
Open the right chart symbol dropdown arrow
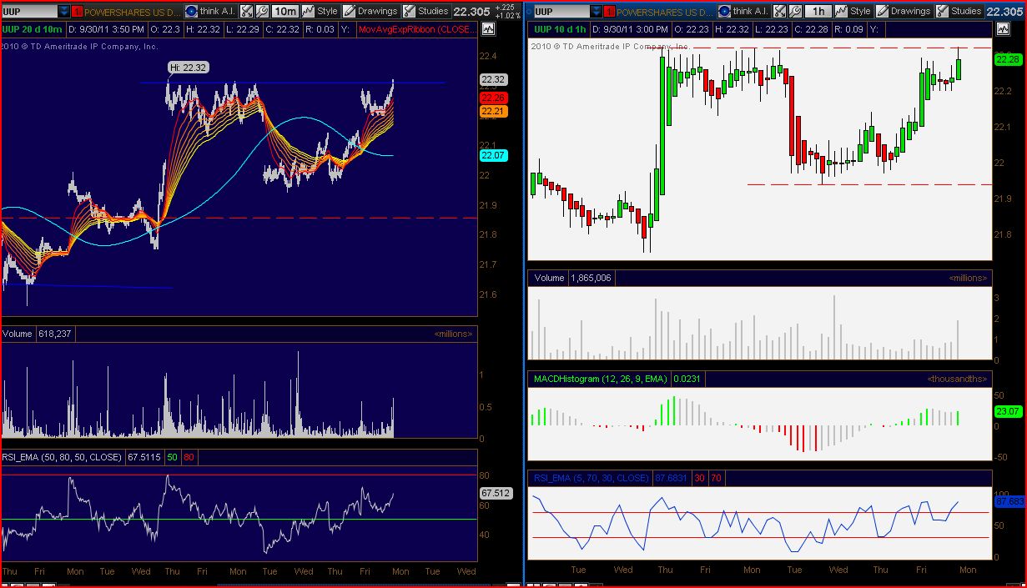coord(596,11)
